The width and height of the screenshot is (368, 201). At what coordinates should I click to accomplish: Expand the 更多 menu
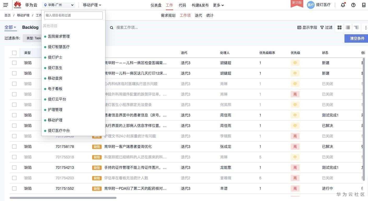(218, 5)
